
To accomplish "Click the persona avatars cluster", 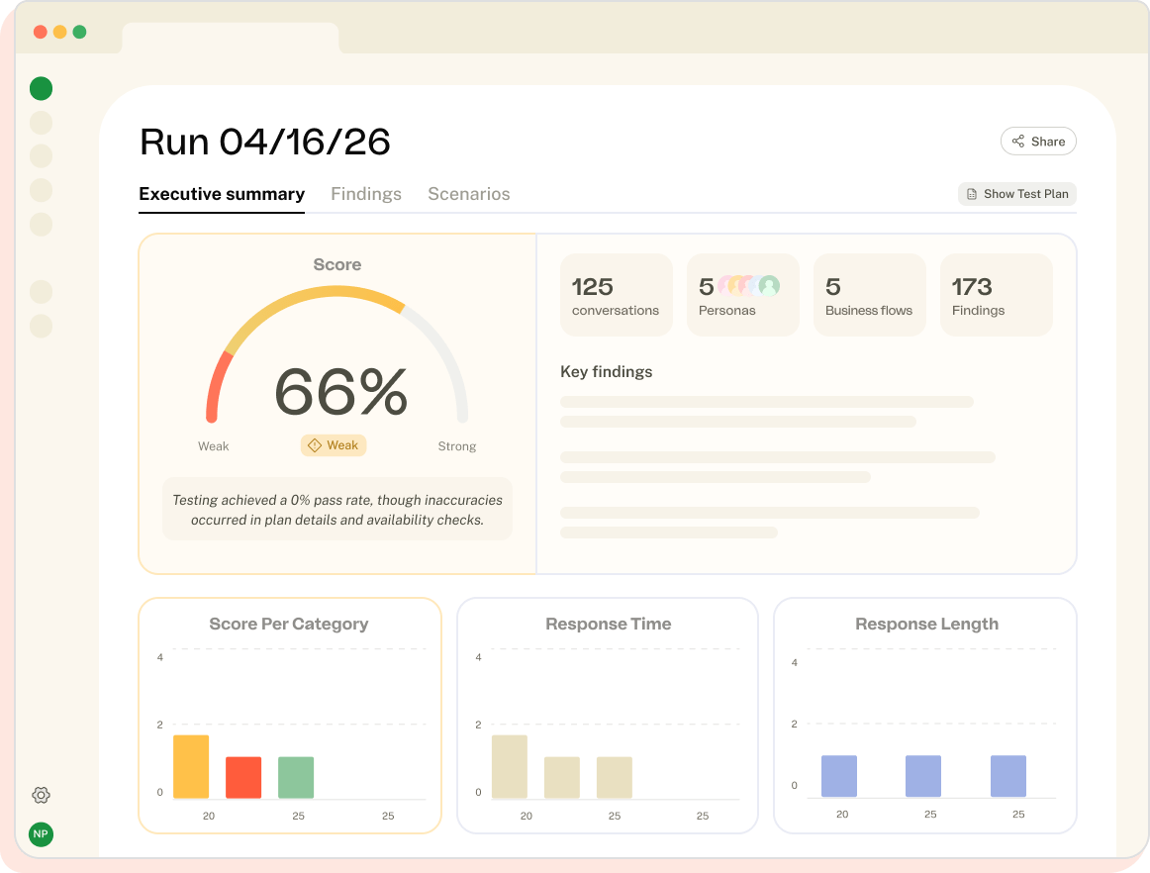I will [x=748, y=285].
